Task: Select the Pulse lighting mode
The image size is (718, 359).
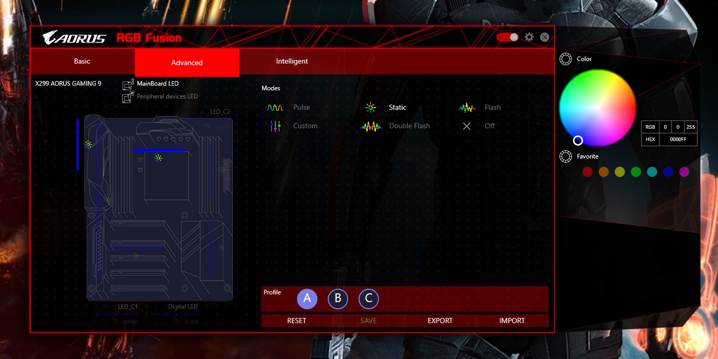Action: (x=288, y=108)
